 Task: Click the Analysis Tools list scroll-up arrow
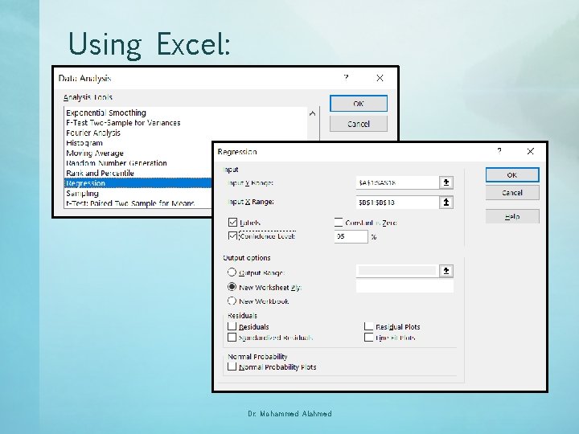coord(312,113)
